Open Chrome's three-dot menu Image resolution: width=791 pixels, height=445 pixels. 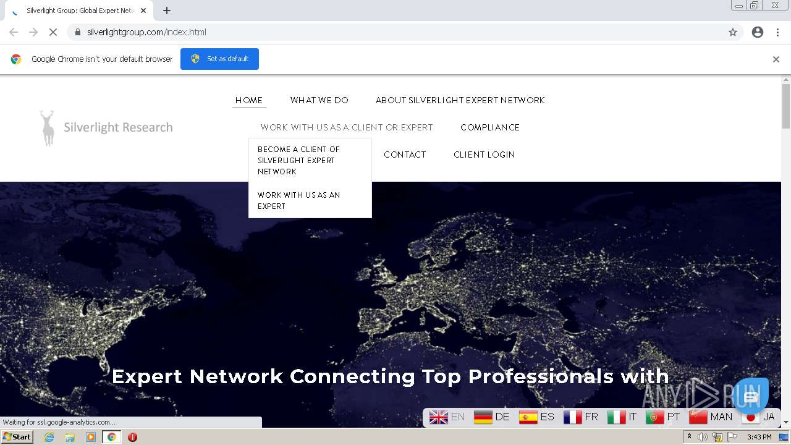(777, 32)
